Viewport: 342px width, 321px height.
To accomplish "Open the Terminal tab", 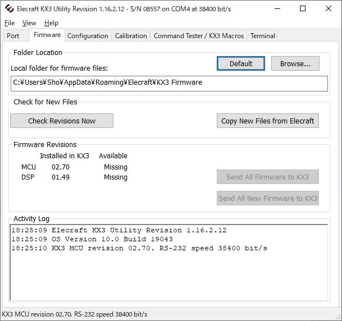I will point(263,36).
